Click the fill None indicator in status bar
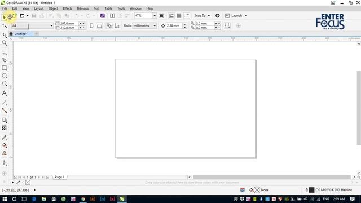 coord(260,190)
